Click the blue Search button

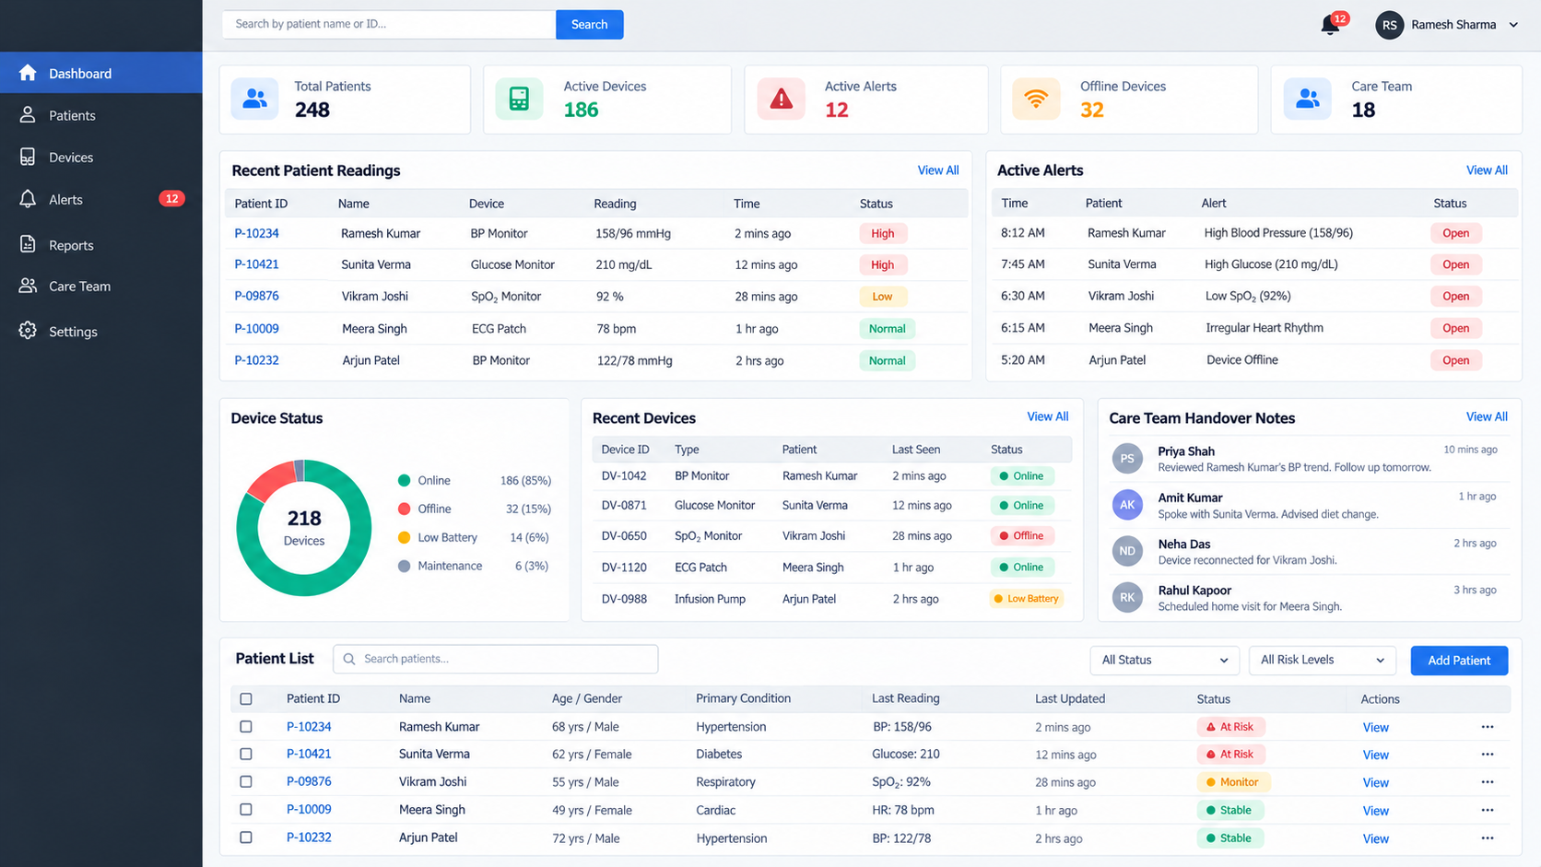[590, 25]
